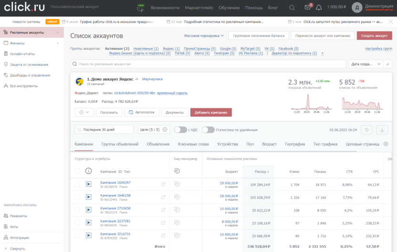Open external link icon for Кампания 1646158
The image size is (397, 252).
[163, 197]
